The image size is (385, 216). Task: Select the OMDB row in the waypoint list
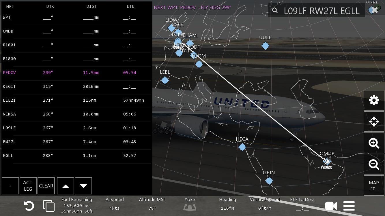[x=76, y=31]
